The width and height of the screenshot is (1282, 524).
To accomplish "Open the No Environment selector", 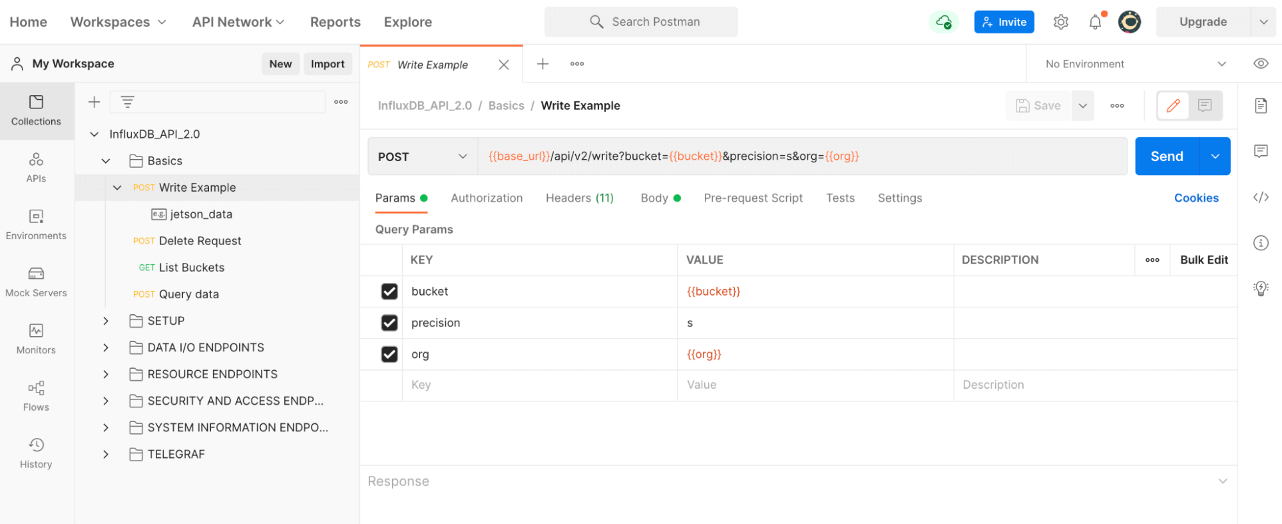I will (x=1134, y=64).
